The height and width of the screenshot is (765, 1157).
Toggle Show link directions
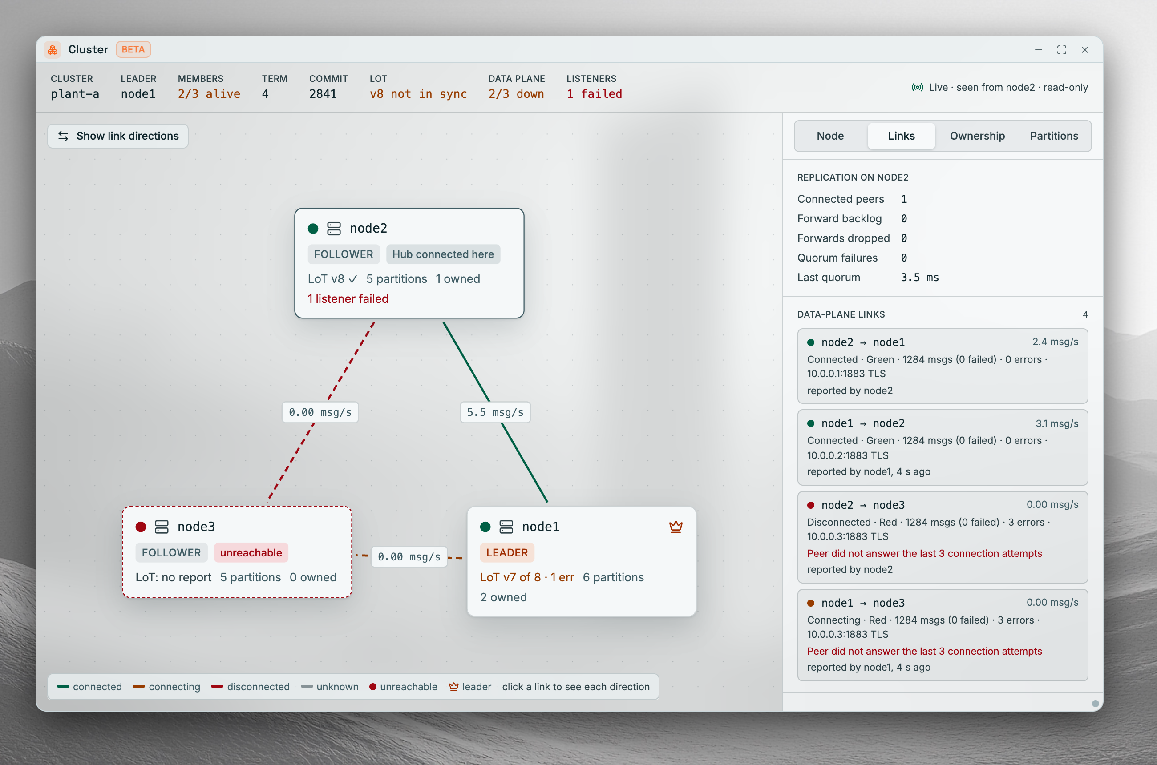[x=117, y=136]
